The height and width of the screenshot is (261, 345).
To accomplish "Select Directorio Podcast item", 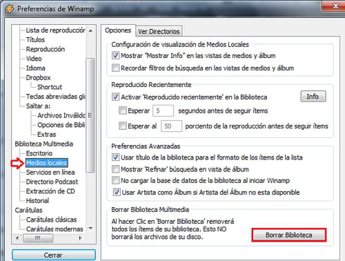I will pos(52,182).
